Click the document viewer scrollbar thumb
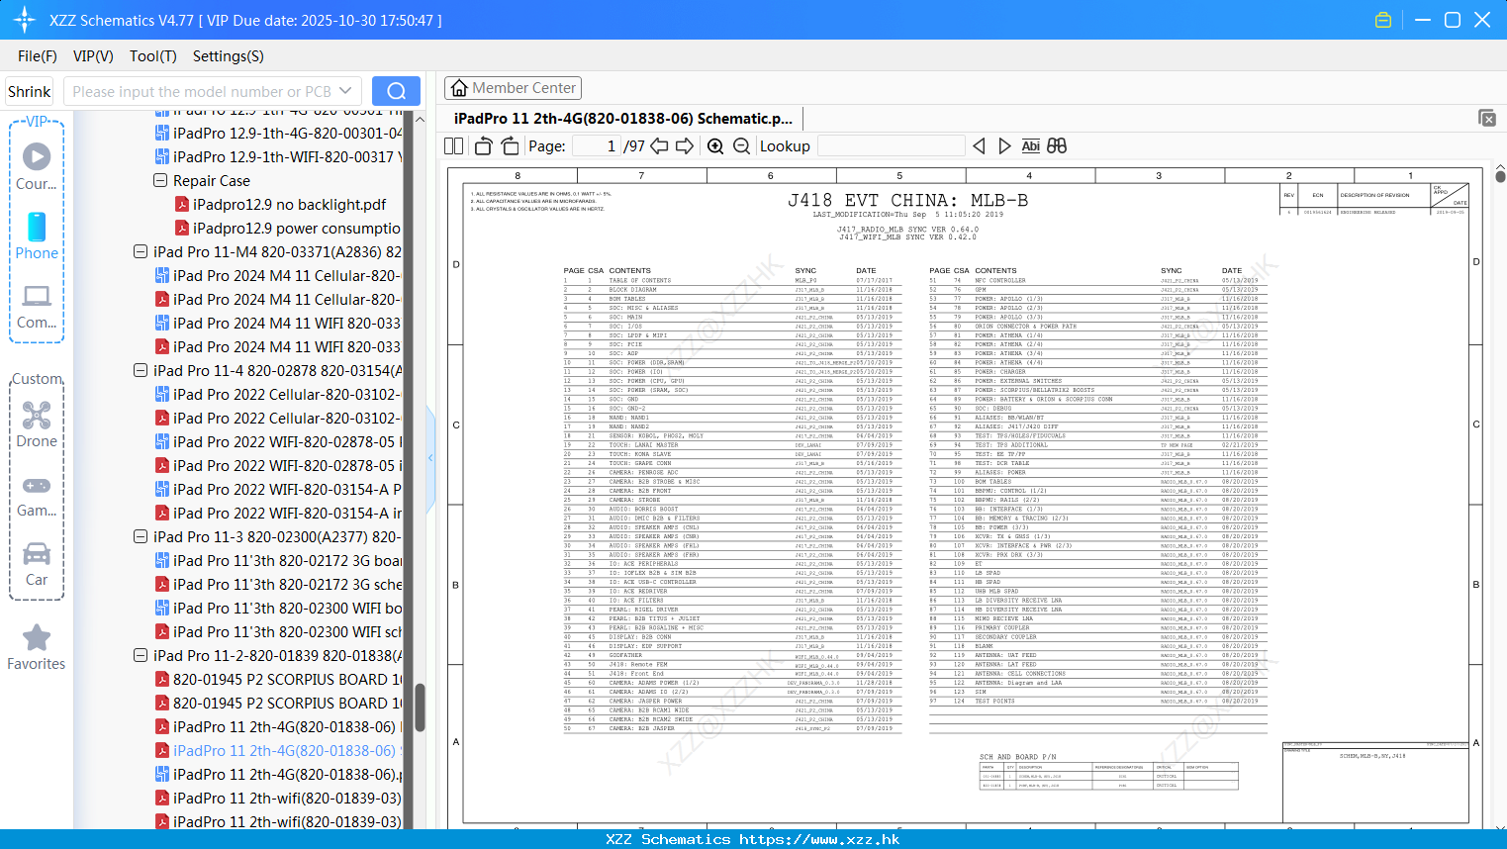Viewport: 1507px width, 849px height. (x=1500, y=177)
